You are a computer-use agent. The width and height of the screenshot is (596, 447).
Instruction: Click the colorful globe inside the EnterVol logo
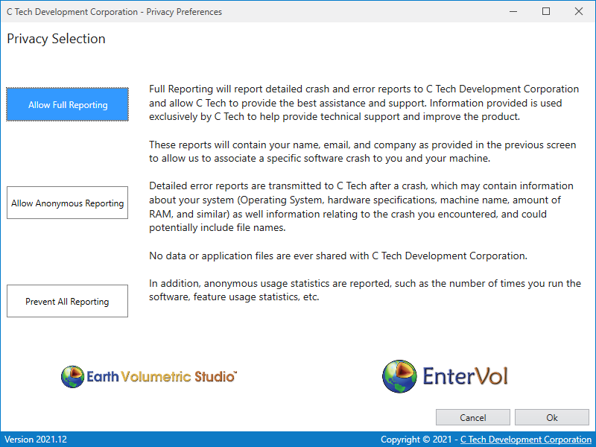[x=399, y=376]
